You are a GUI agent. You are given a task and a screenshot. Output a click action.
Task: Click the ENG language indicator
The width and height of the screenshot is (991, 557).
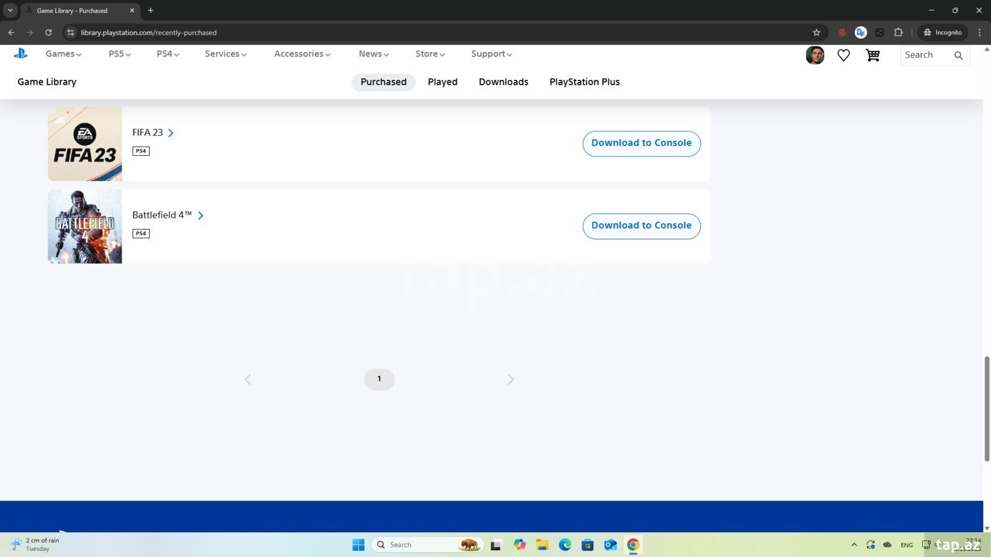click(907, 545)
